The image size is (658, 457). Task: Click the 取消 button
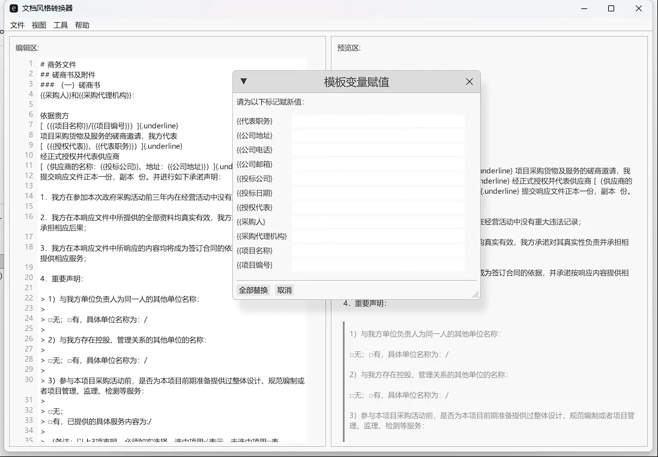283,290
